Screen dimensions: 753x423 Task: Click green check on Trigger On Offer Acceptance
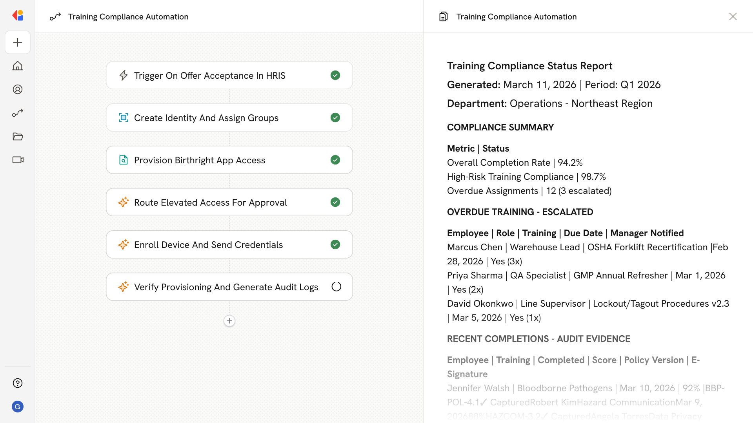(335, 75)
